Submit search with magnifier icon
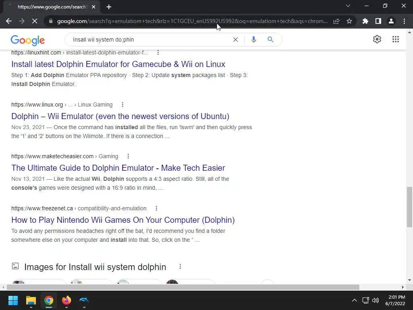This screenshot has width=413, height=310. [x=270, y=40]
